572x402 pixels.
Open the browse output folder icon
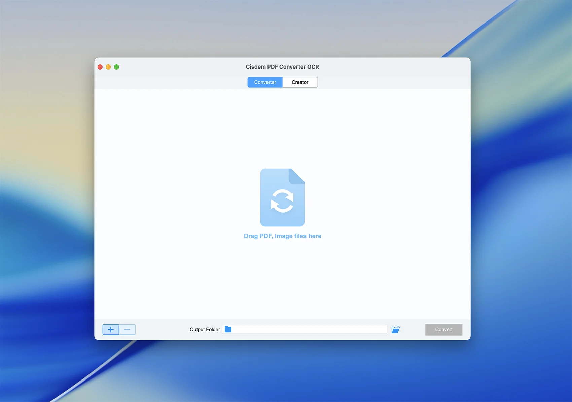[396, 330]
